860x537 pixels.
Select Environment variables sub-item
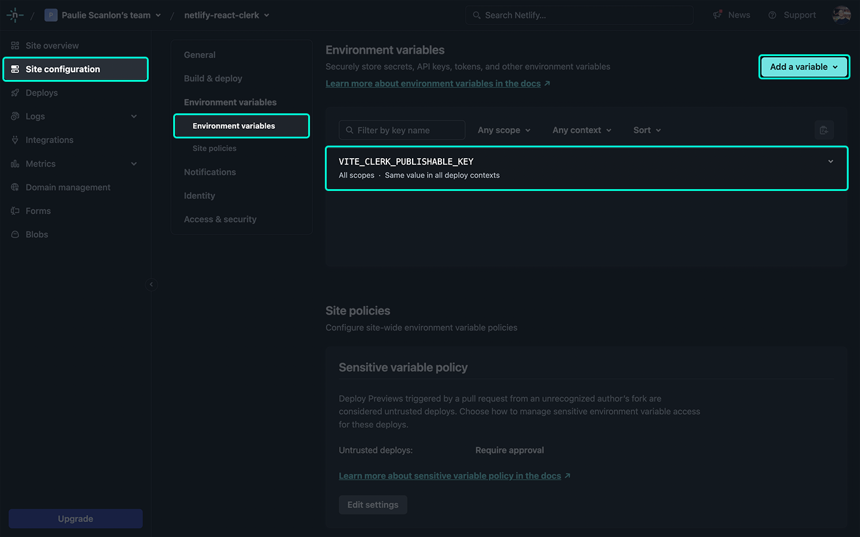tap(241, 126)
